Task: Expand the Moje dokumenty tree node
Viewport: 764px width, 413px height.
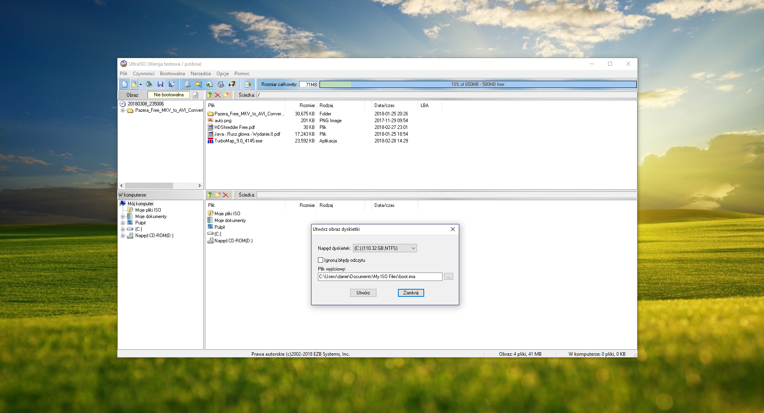Action: 123,217
